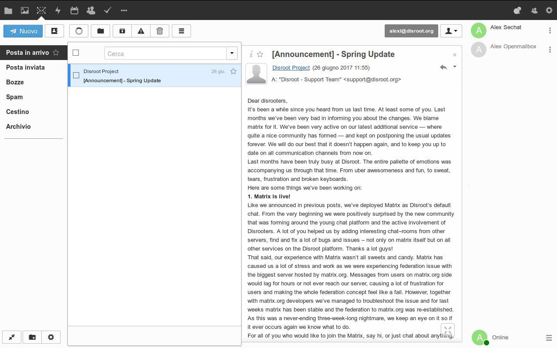Click the sender avatar thumbnail
Viewport: 557px width, 348px height.
(x=256, y=74)
